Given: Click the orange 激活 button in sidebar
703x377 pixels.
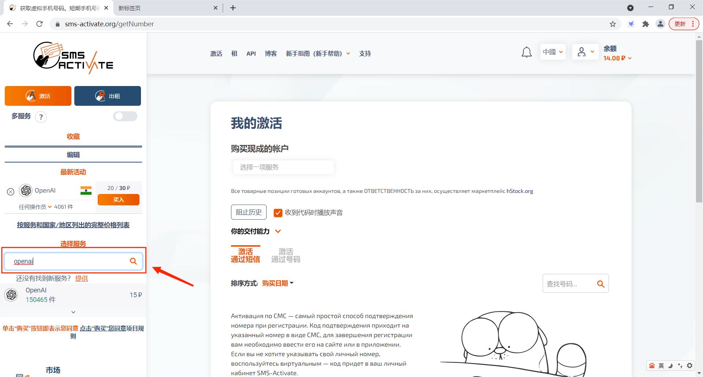Looking at the screenshot, I should (38, 96).
